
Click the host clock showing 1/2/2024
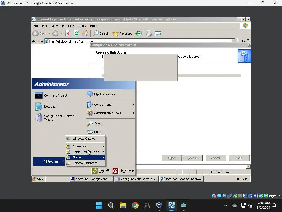264,205
